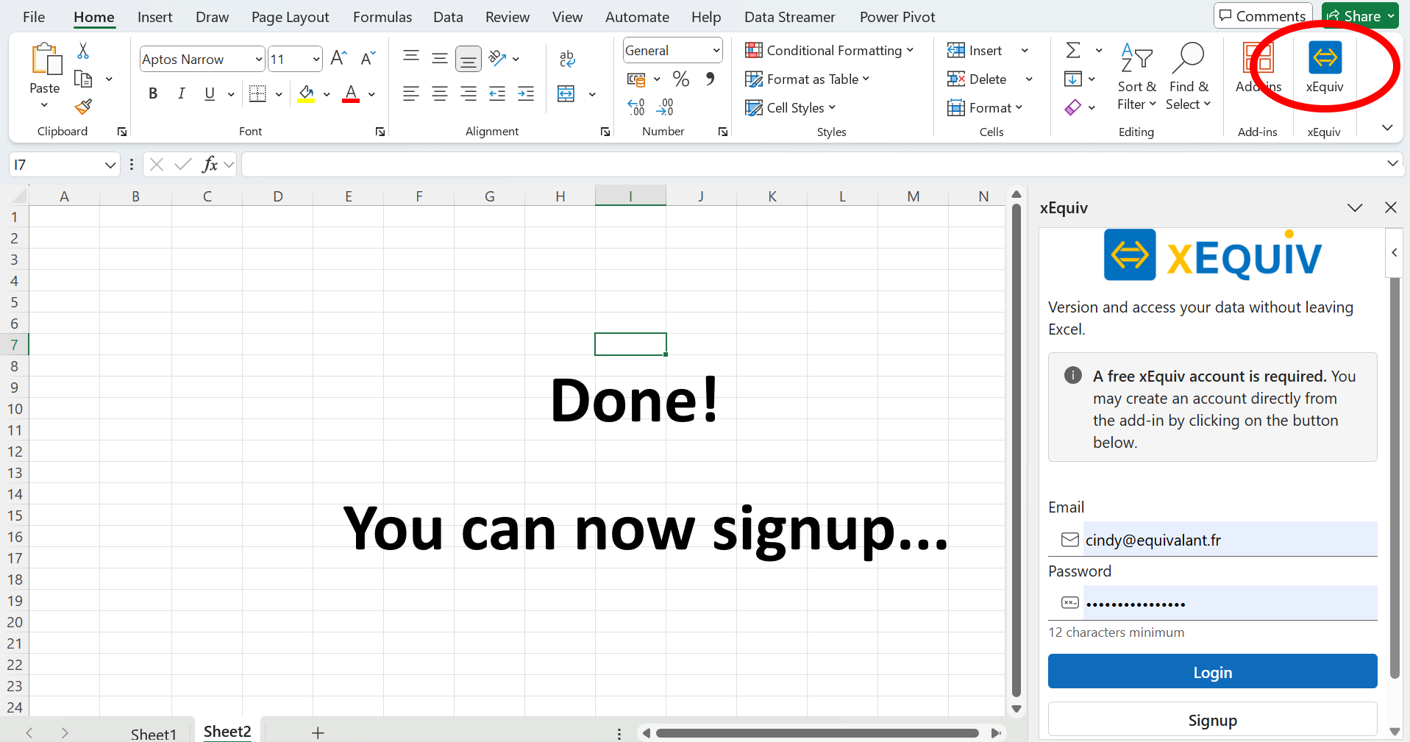Screen dimensions: 1410x742
Task: Click the Increase Indent icon
Action: pos(526,94)
